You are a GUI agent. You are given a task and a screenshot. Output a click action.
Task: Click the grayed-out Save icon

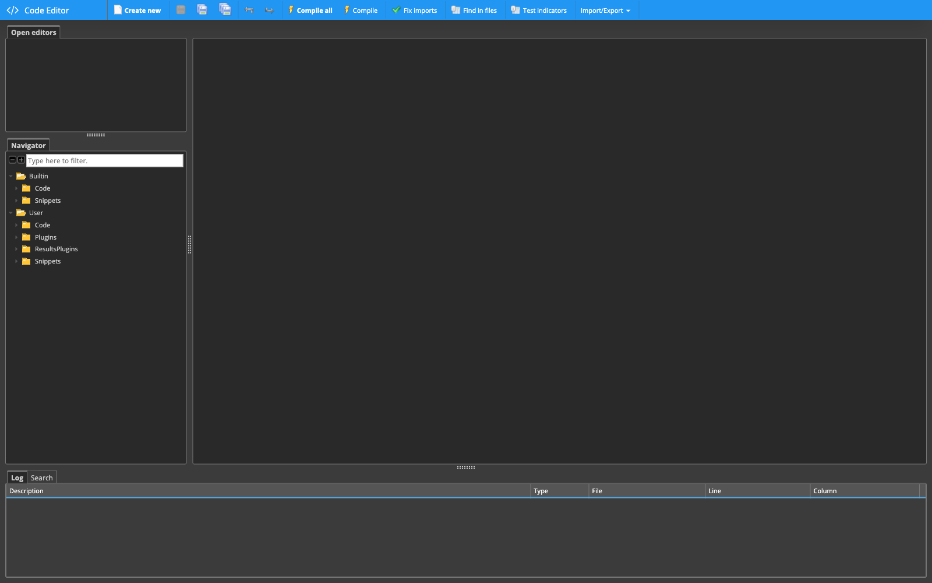(181, 10)
